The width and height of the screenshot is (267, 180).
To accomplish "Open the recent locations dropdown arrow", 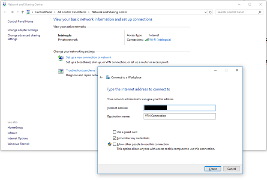I will tap(17, 12).
